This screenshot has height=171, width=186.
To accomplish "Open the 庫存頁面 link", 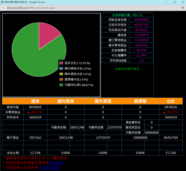I will click(x=55, y=163).
